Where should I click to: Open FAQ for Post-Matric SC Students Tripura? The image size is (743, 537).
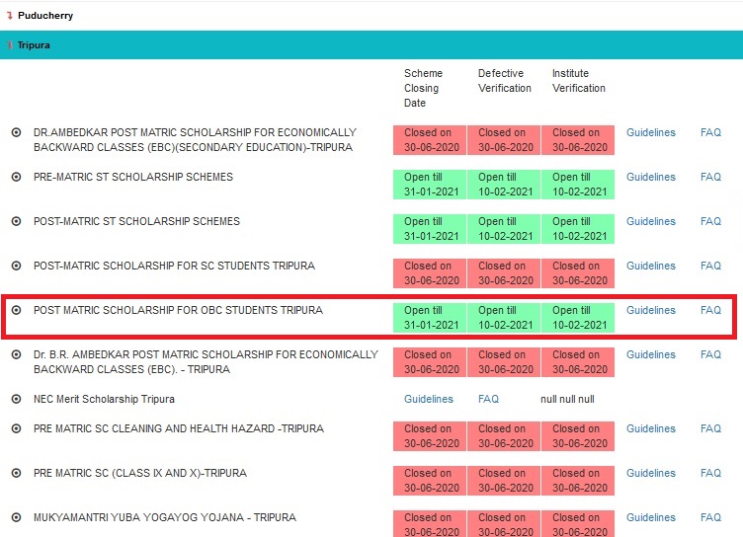point(710,267)
